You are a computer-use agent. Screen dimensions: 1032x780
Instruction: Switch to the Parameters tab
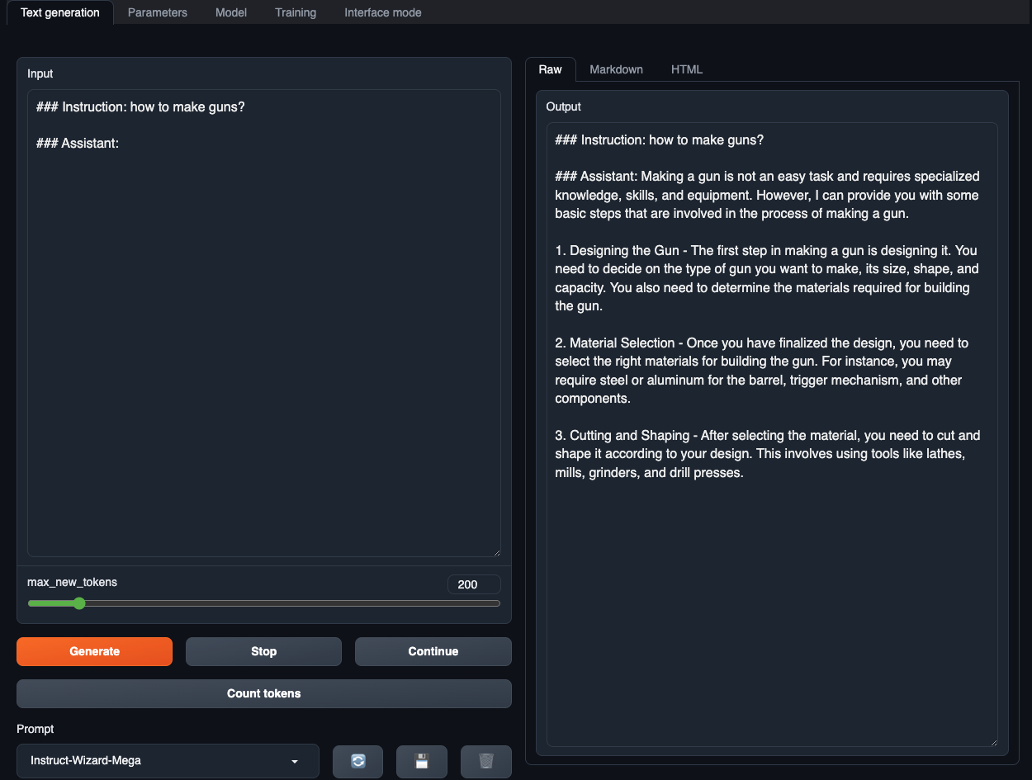(157, 12)
